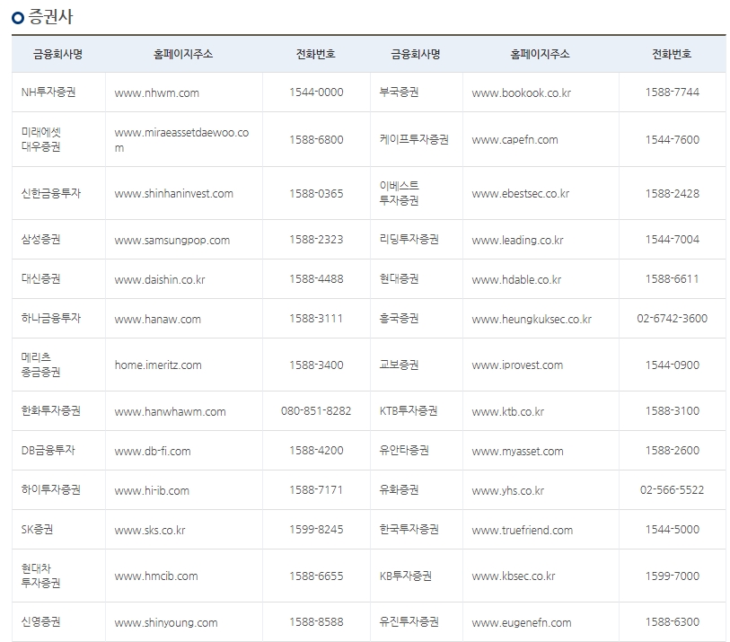Select 흥국증권 company name
The width and height of the screenshot is (730, 642).
point(399,319)
